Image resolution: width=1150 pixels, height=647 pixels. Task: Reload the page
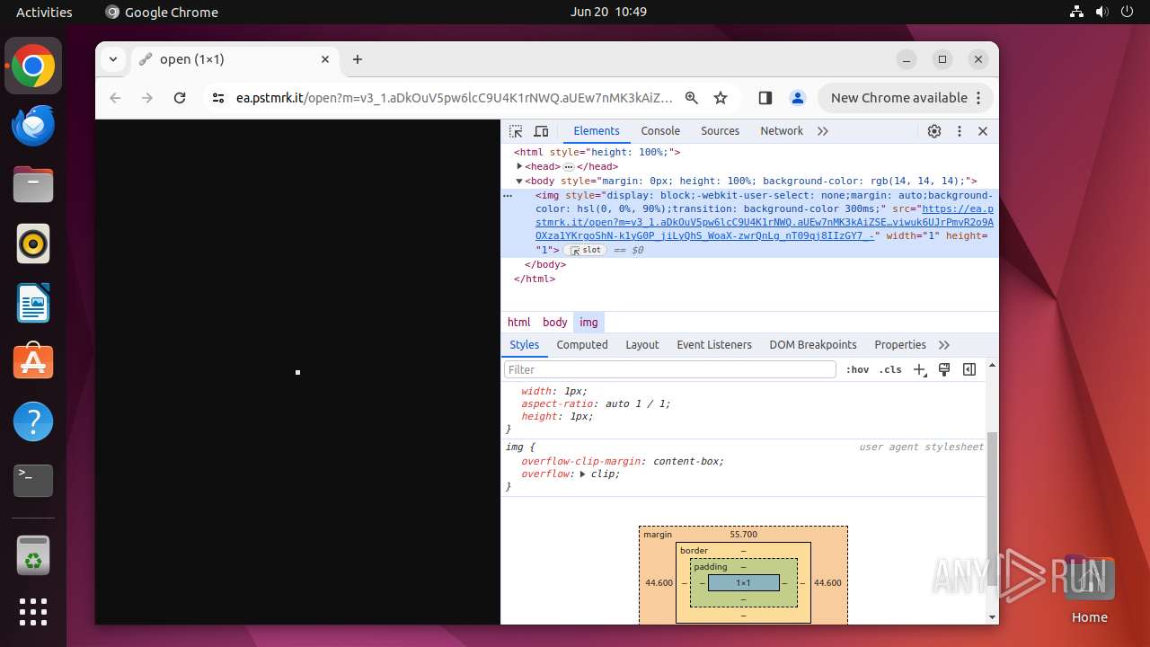180,98
